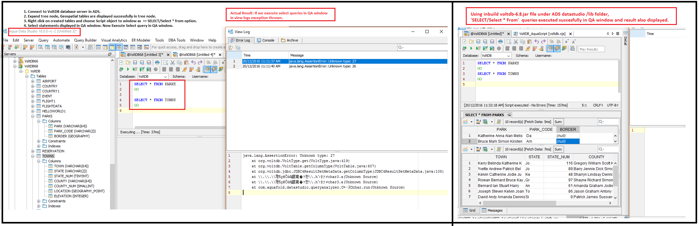Image resolution: width=699 pixels, height=226 pixels.
Task: Click Message column header in View Log
Action: click(368, 55)
